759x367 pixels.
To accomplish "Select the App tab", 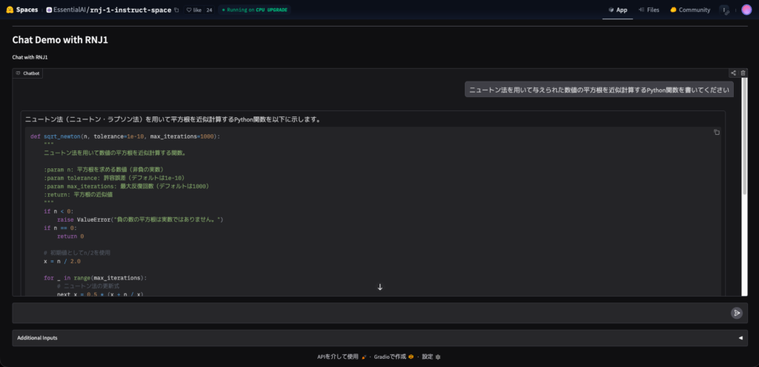I will pyautogui.click(x=617, y=10).
